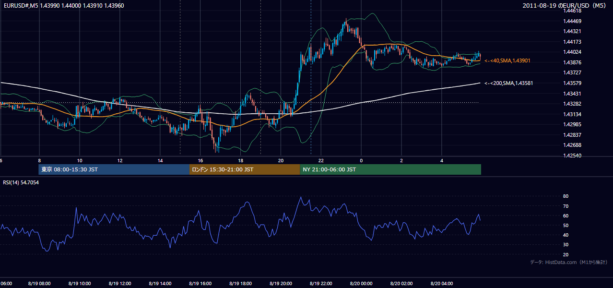Click the 8/19 12:00 time axis label
Viewport: 613px width, 288px height.
(120, 283)
